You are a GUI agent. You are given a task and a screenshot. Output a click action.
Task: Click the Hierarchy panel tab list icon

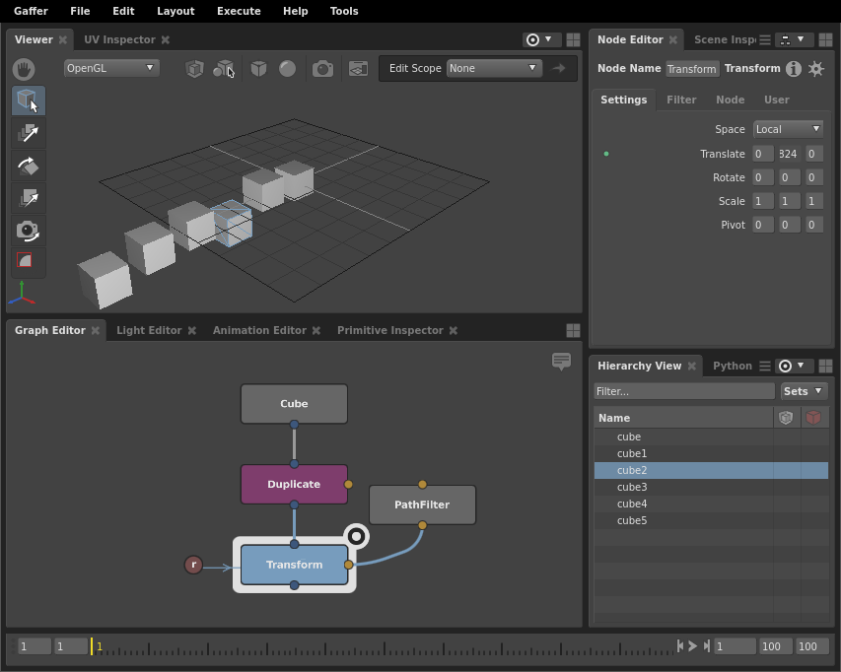pyautogui.click(x=765, y=366)
